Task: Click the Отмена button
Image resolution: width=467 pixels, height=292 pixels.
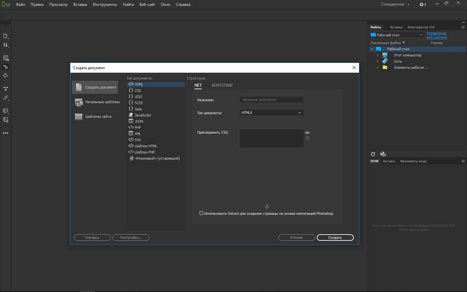Action: click(x=297, y=237)
